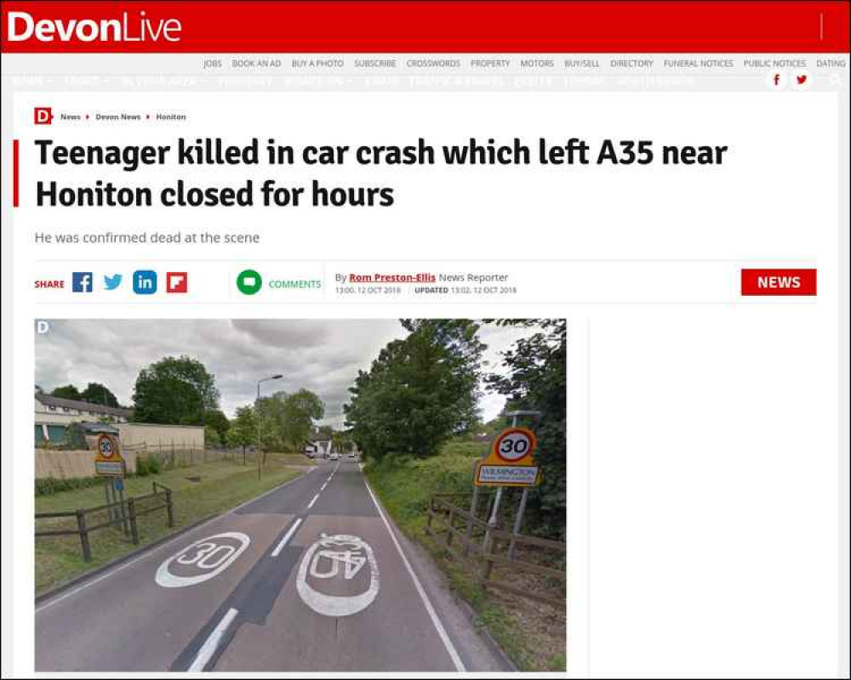Share article on LinkedIn
The width and height of the screenshot is (851, 680).
(x=145, y=282)
